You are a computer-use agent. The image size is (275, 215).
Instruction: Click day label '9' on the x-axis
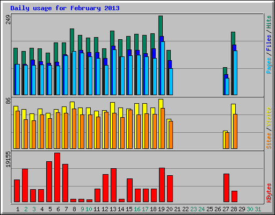pyautogui.click(x=82, y=209)
